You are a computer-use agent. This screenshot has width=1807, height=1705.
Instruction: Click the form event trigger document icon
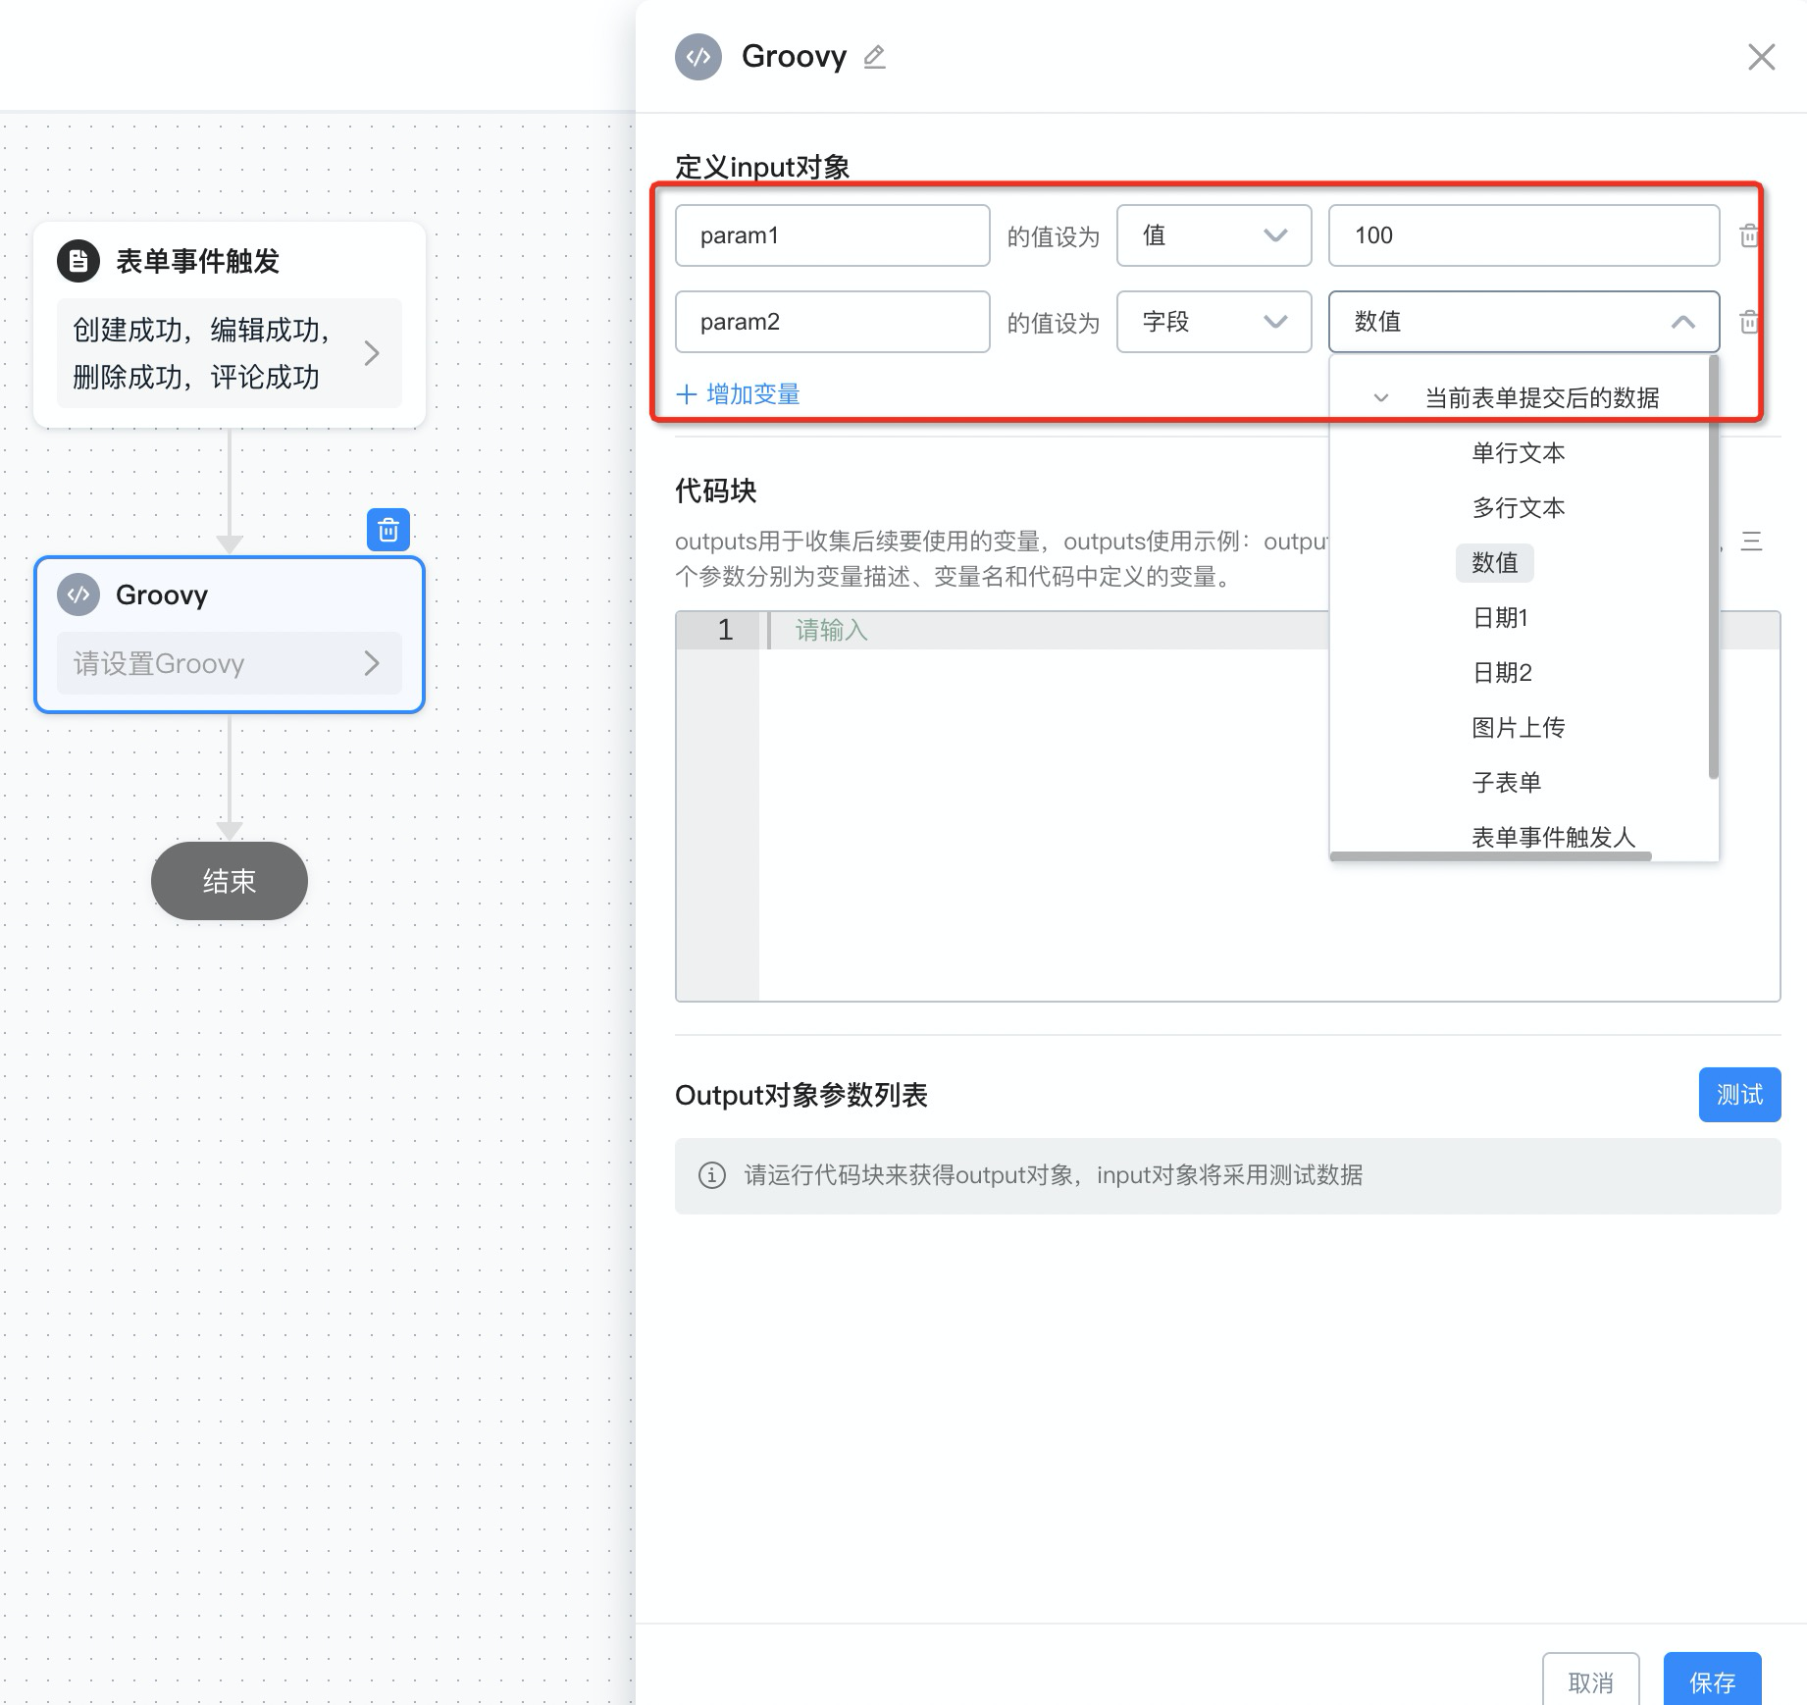[78, 261]
